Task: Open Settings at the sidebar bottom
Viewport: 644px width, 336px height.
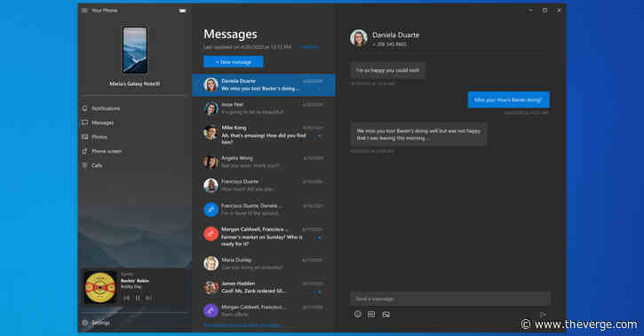Action: coord(135,323)
